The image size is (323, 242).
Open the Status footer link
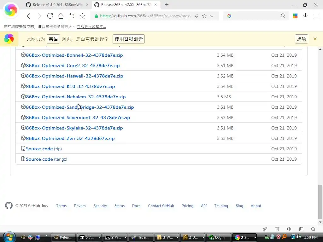tap(120, 205)
